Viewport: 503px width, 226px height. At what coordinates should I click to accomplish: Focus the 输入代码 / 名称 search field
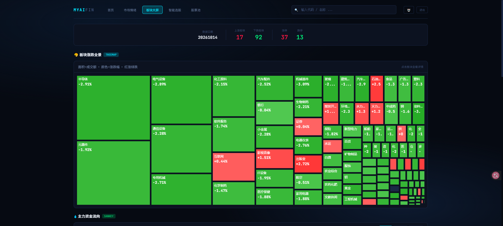coord(344,10)
